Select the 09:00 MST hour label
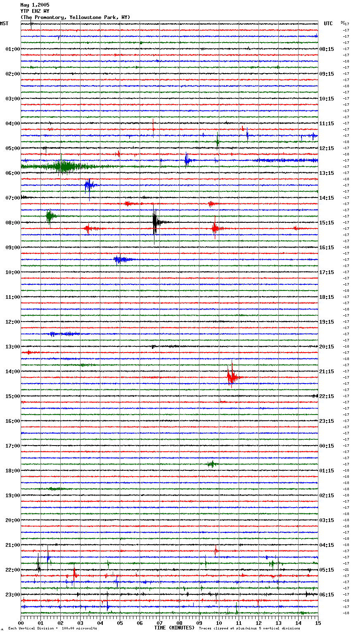The height and width of the screenshot is (634, 351). tap(13, 248)
